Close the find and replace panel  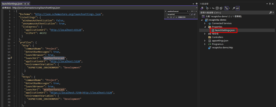click(196, 11)
